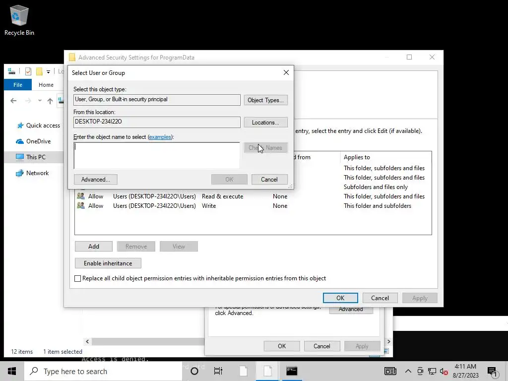Screen dimensions: 508x381
Task: Maximize the Advanced Security Settings window
Action: click(x=409, y=58)
